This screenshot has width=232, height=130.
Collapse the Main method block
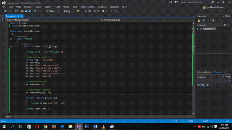point(11,46)
